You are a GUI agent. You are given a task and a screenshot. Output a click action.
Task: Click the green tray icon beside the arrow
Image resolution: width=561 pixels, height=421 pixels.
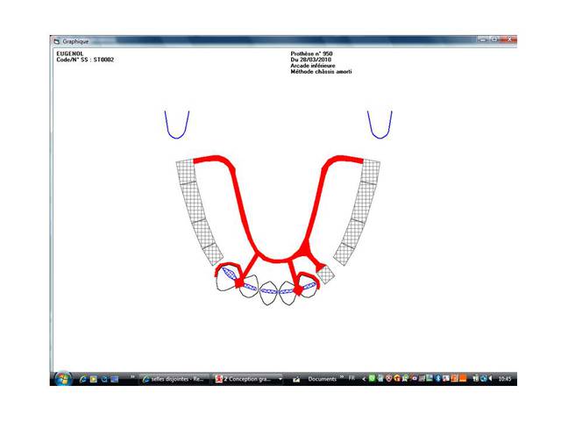pyautogui.click(x=371, y=379)
